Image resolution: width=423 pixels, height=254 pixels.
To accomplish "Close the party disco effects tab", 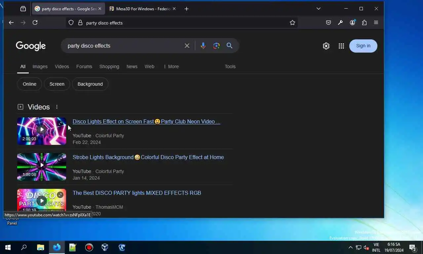I will [x=100, y=9].
